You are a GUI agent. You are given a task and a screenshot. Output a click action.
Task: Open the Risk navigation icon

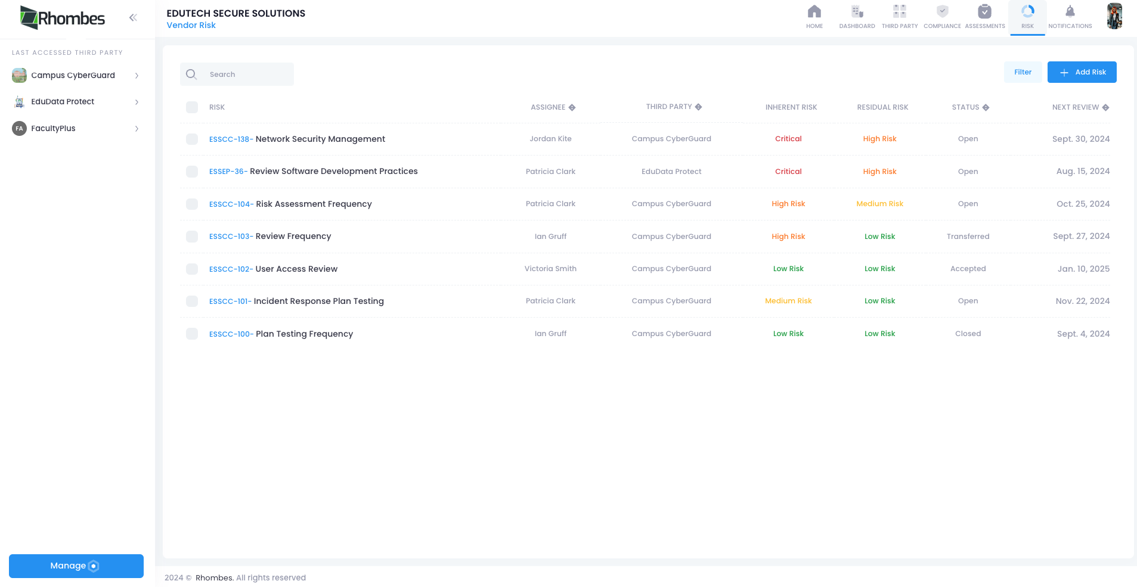[1028, 11]
